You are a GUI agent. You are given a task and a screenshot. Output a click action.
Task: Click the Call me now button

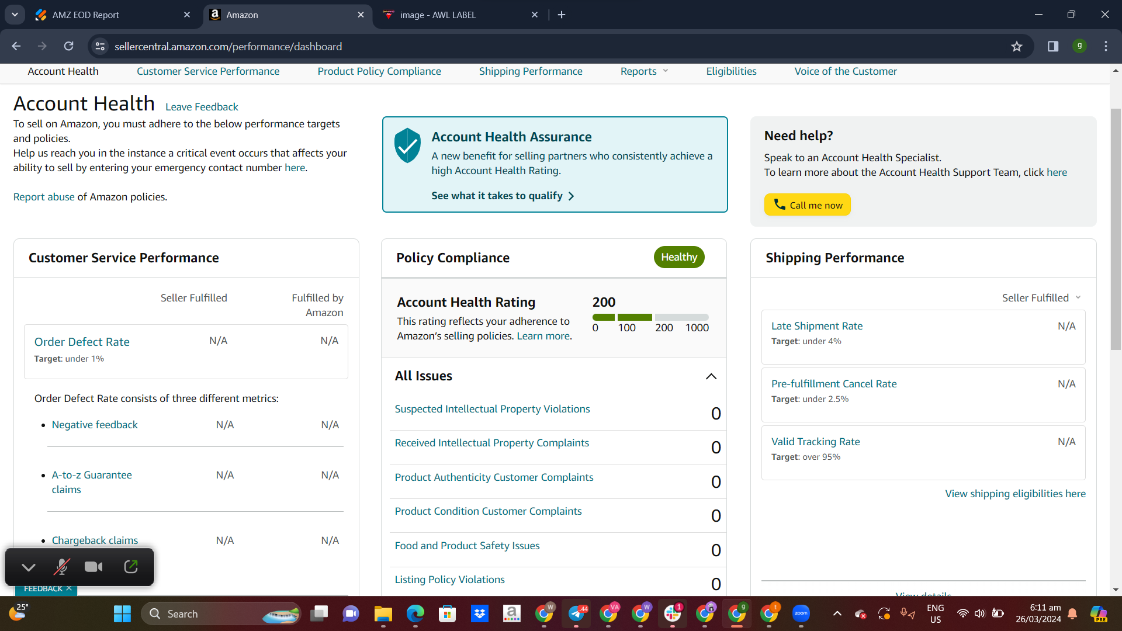(807, 204)
